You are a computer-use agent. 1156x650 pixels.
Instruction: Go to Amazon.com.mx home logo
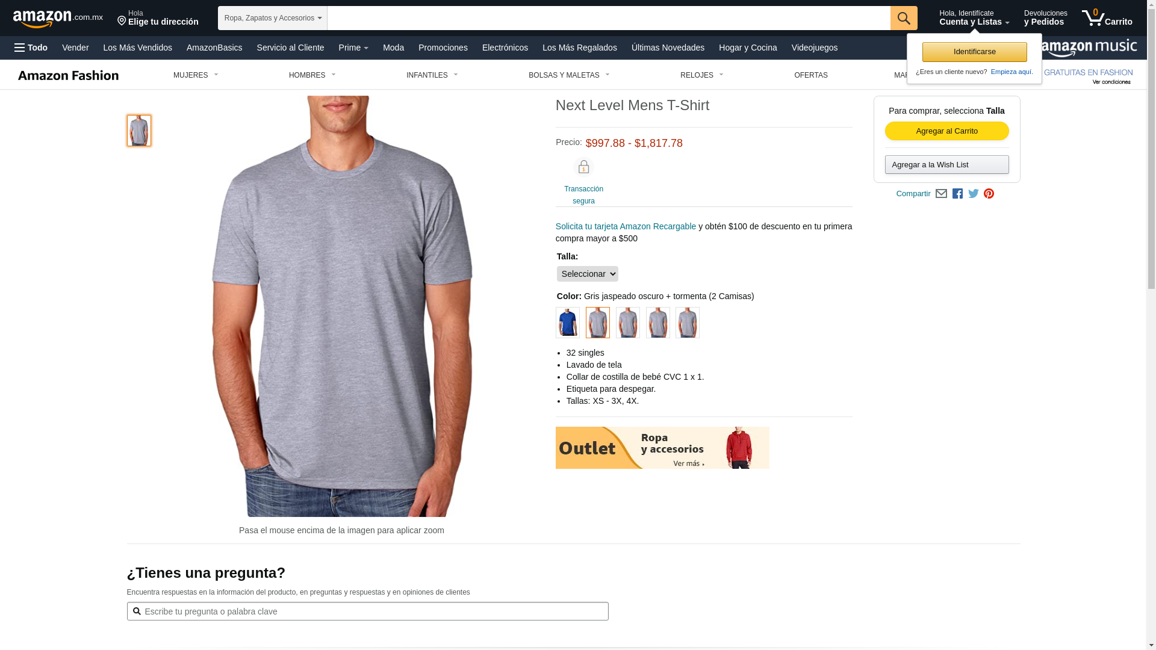coord(58,19)
